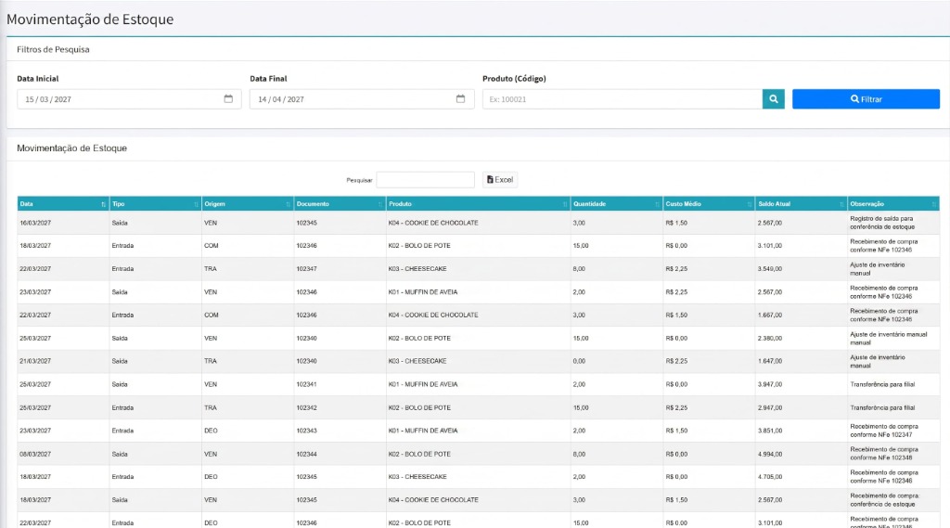Click observation mentioning NFe 102347
Image resolution: width=950 pixels, height=528 pixels.
[x=884, y=431]
